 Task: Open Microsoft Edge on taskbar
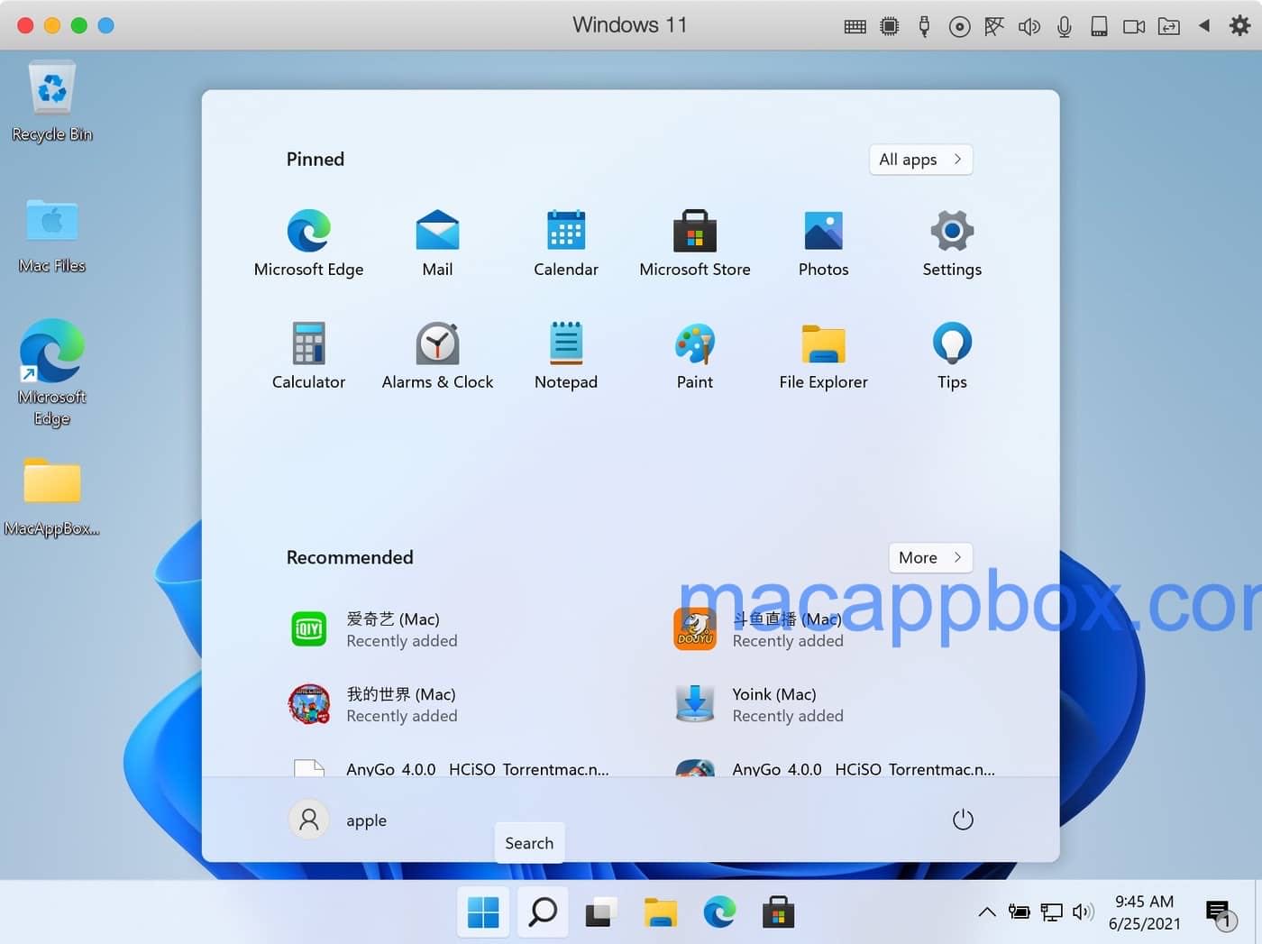point(719,912)
